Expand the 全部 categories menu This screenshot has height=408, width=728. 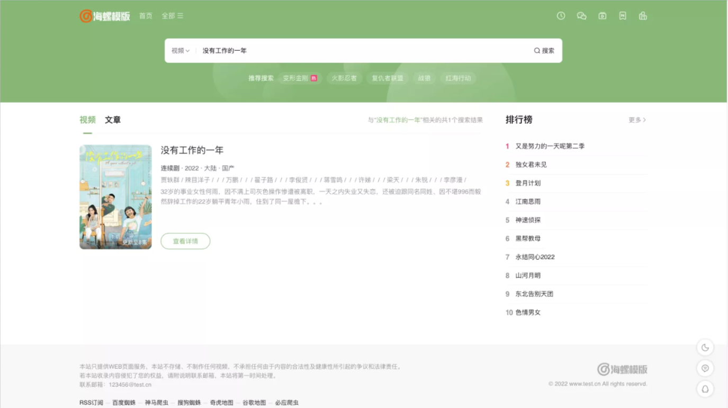[x=172, y=16]
